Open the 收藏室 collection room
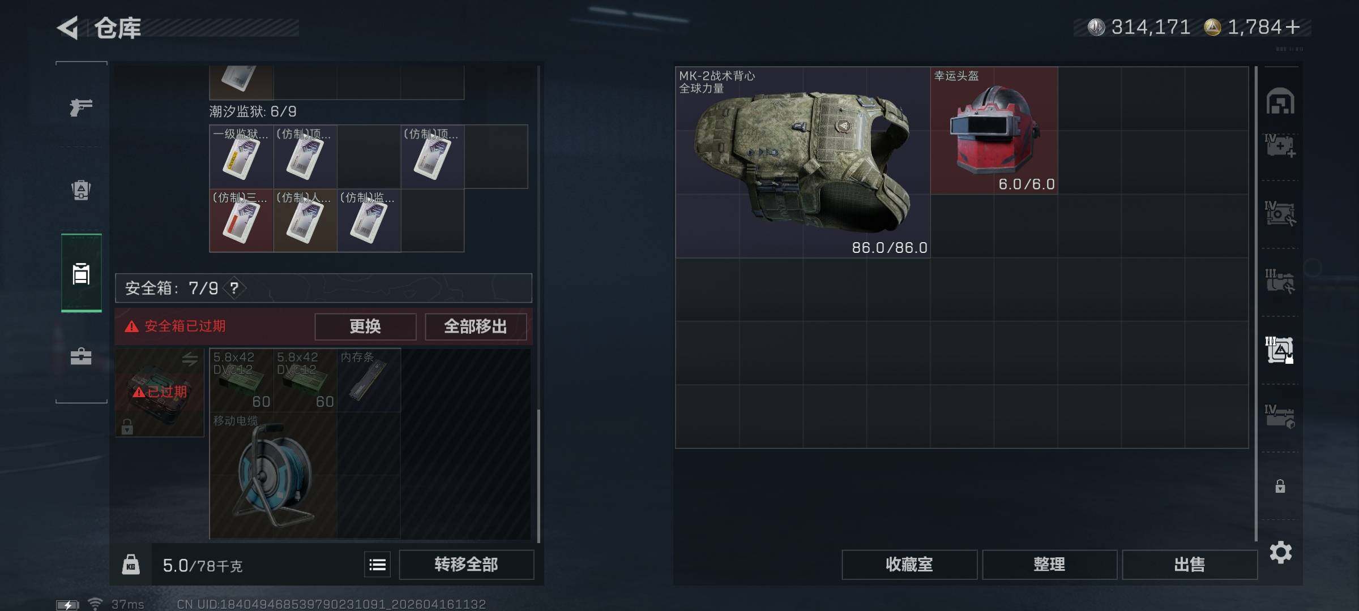The height and width of the screenshot is (611, 1359). [x=909, y=564]
